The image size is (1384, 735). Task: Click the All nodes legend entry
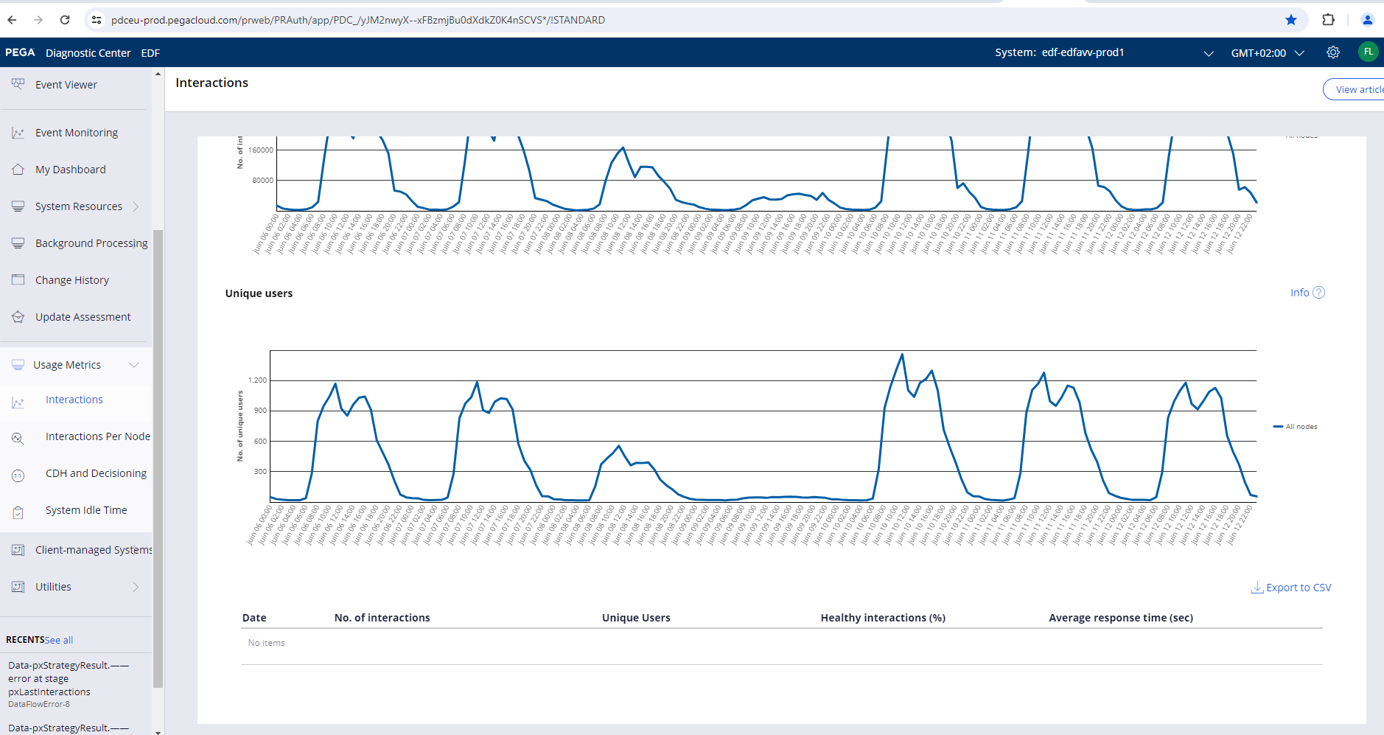(x=1296, y=426)
